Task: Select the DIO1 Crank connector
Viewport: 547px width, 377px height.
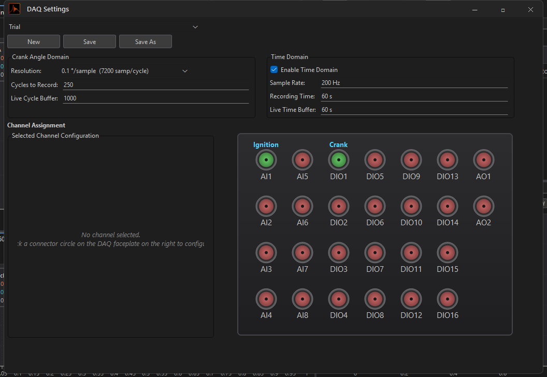Action: [339, 160]
